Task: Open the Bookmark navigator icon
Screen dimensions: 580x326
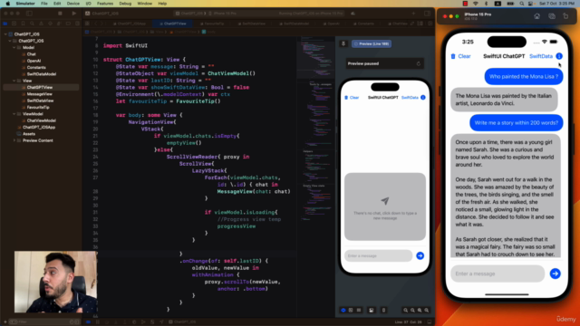Action: point(23,24)
